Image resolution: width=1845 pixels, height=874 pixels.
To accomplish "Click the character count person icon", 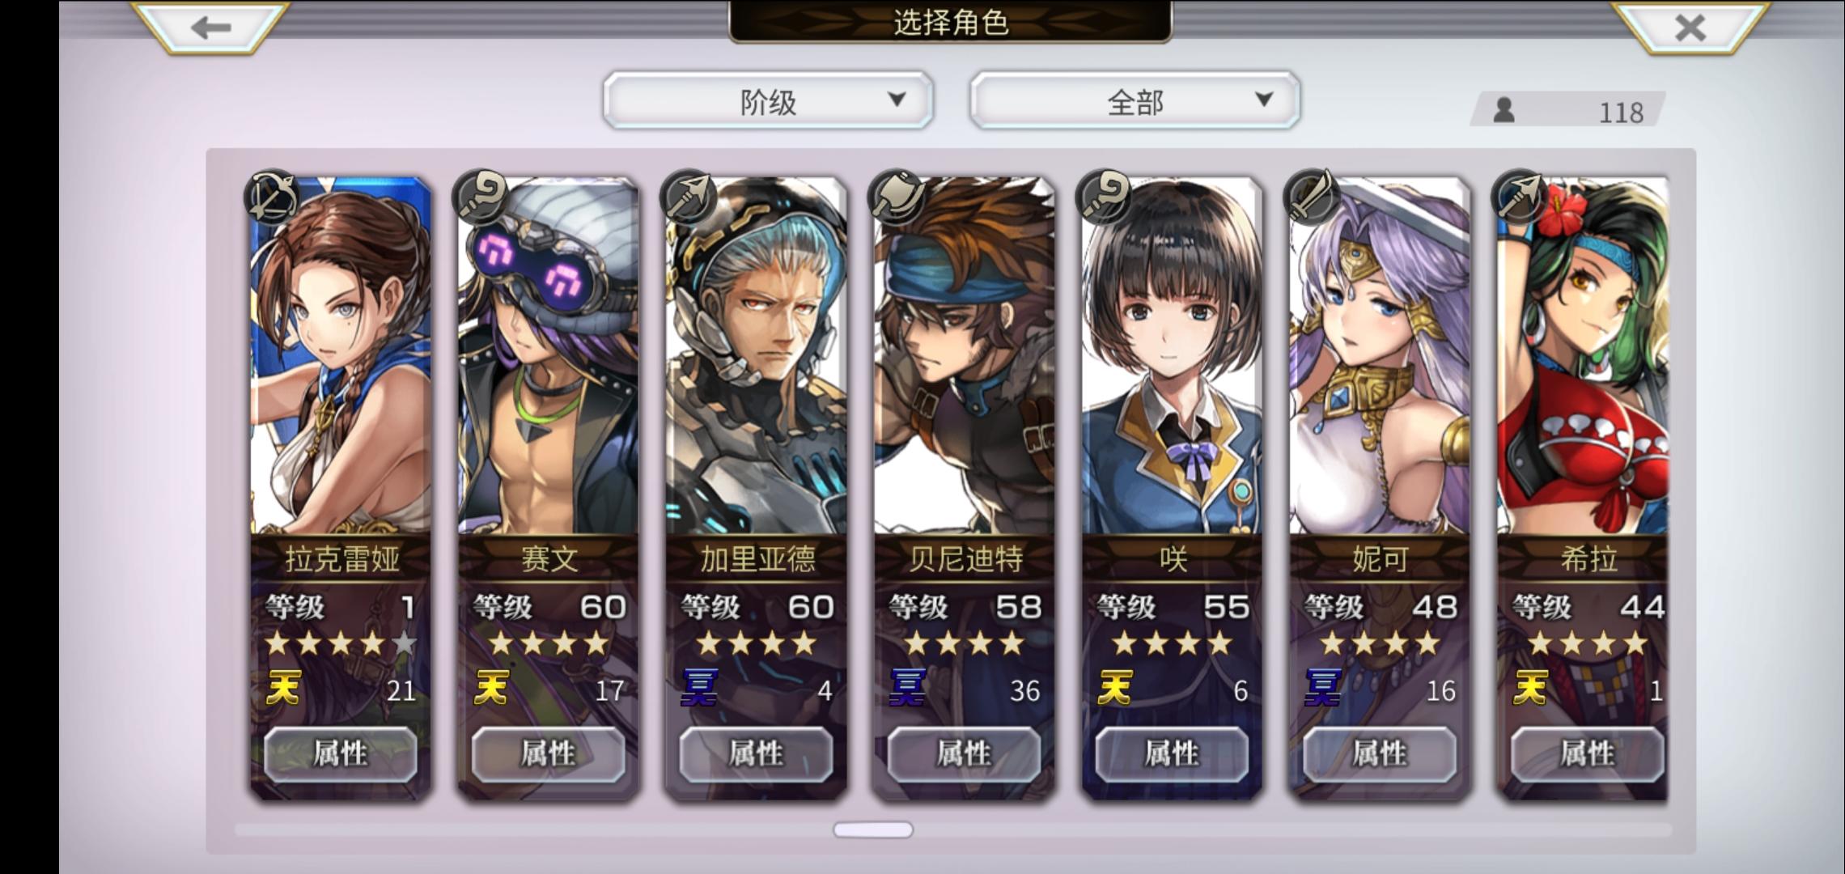I will (x=1504, y=110).
